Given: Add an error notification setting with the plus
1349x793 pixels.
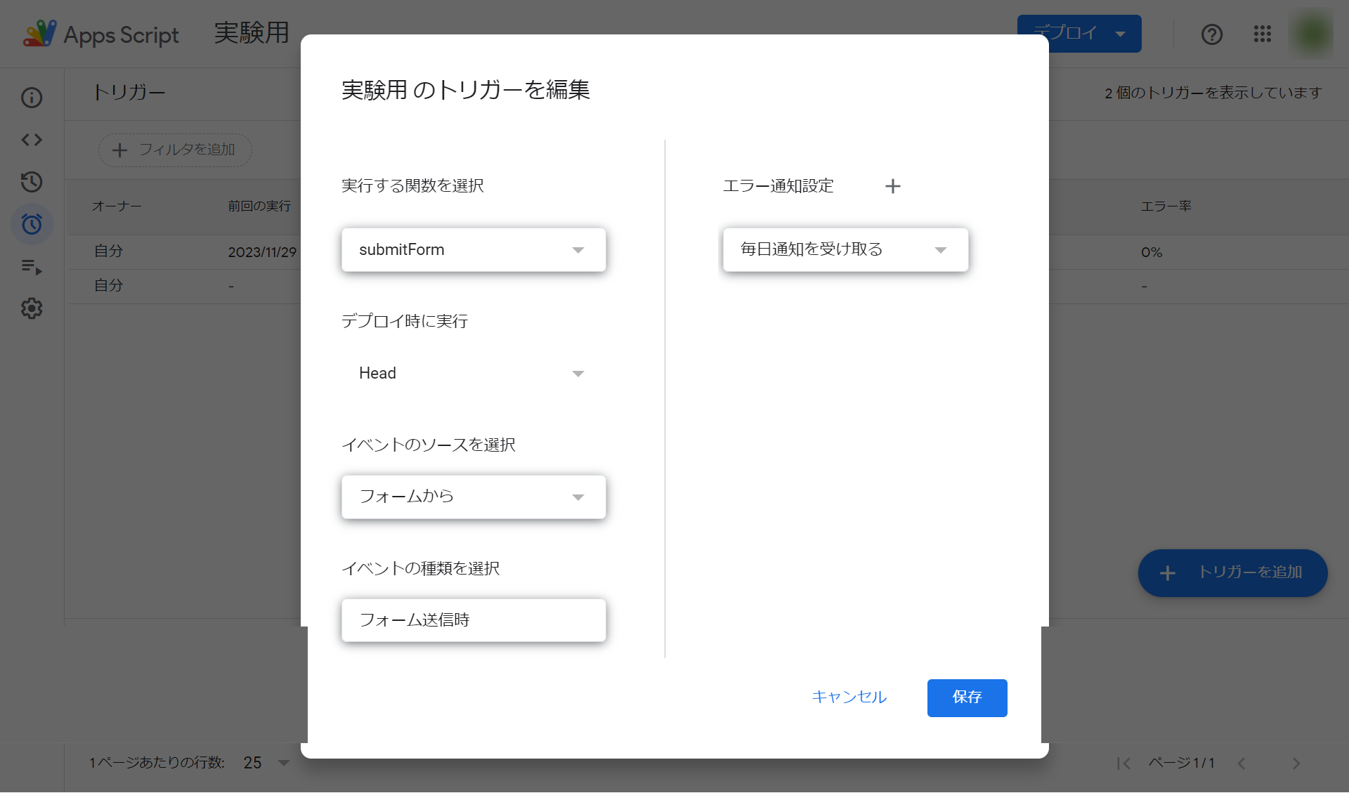Looking at the screenshot, I should tap(893, 186).
